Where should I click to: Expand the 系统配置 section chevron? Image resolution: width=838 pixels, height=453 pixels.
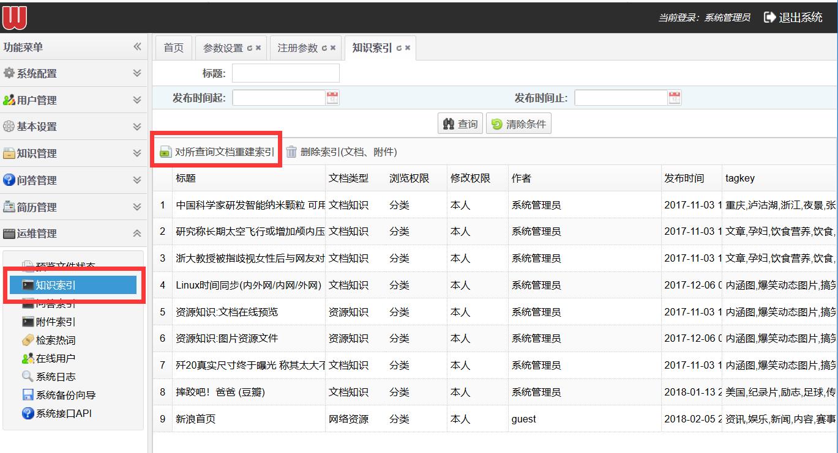point(137,73)
